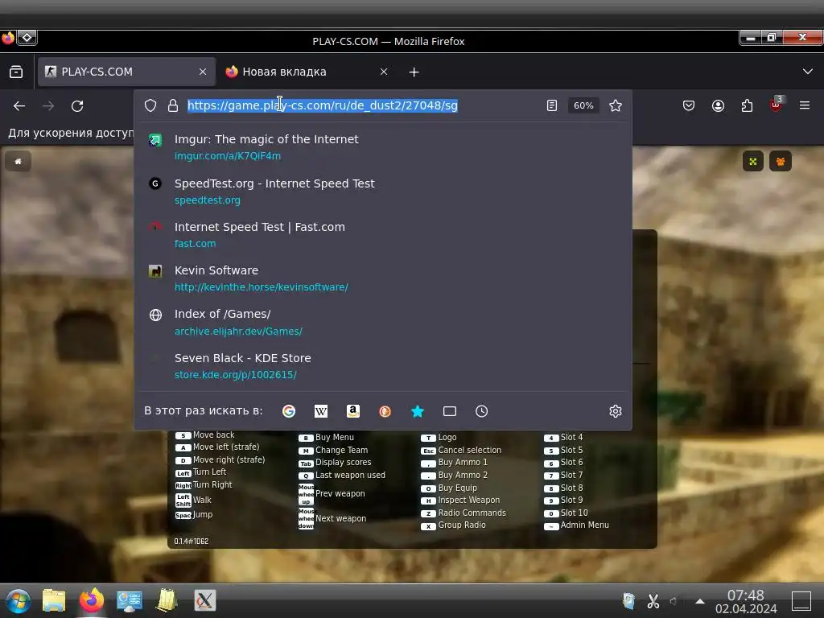The image size is (824, 618).
Task: Open the clock showing 07:48
Action: click(746, 602)
